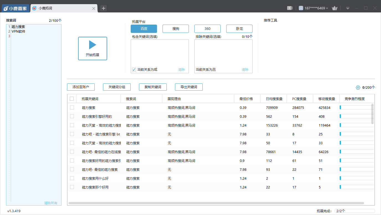Sort by PC搜索量 column header
The image size is (381, 215).
click(299, 99)
